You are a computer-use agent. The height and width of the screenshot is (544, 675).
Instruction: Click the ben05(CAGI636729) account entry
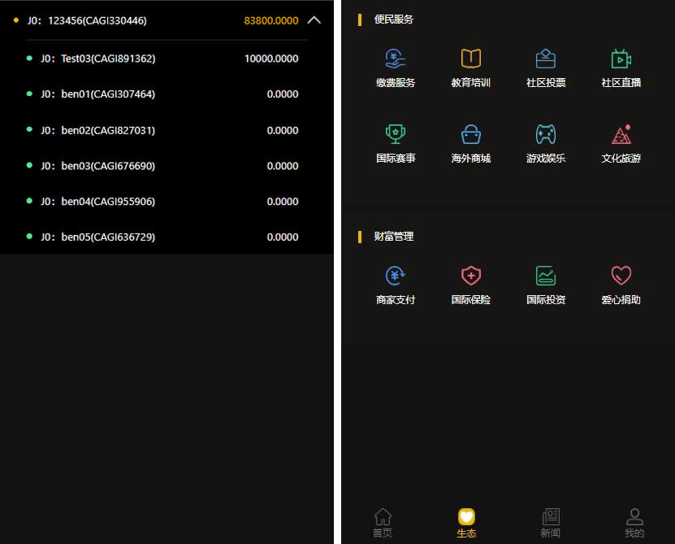pyautogui.click(x=108, y=237)
